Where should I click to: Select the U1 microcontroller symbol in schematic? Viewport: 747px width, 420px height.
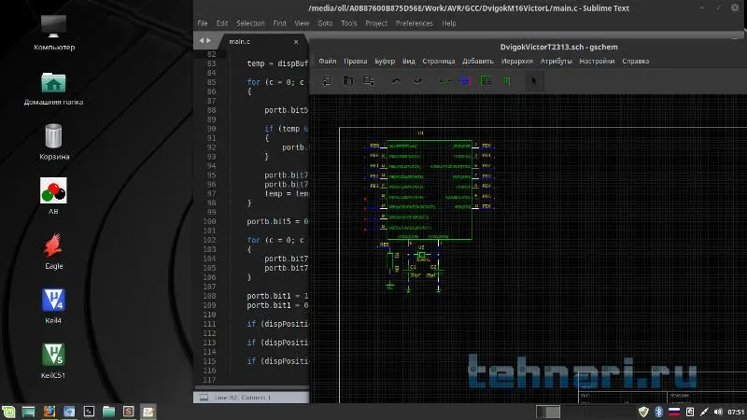(x=430, y=189)
